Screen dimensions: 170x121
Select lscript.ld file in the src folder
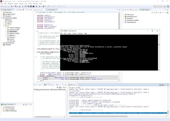[x=12, y=39]
